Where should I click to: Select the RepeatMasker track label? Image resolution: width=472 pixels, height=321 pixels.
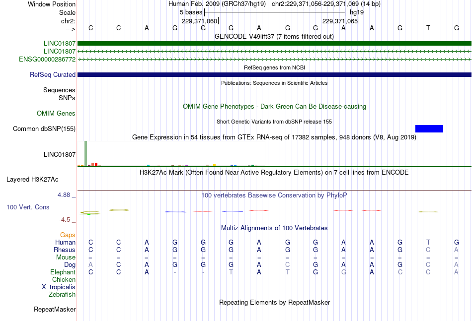[x=55, y=309]
